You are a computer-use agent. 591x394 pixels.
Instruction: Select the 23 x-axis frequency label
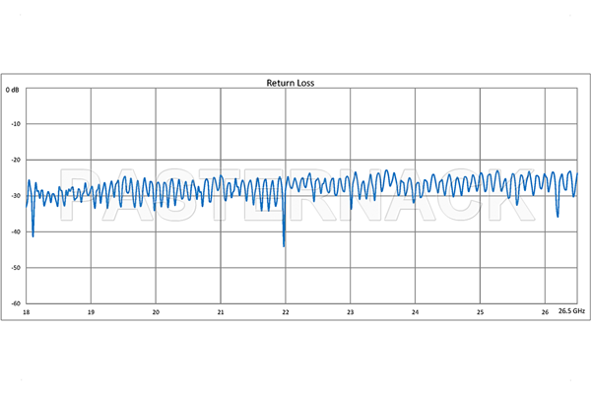[351, 312]
